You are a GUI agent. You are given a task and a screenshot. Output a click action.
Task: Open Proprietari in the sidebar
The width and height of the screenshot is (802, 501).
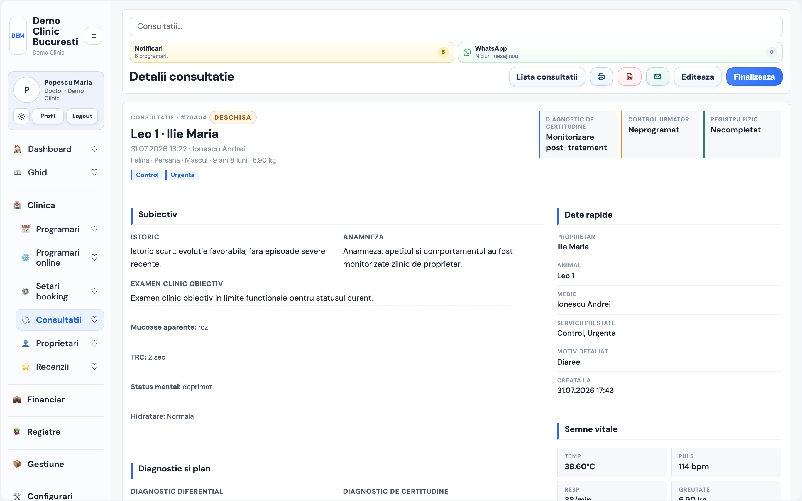tap(57, 343)
